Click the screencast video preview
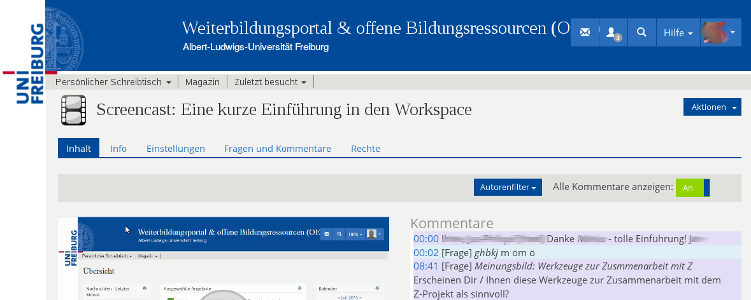 pos(225,258)
